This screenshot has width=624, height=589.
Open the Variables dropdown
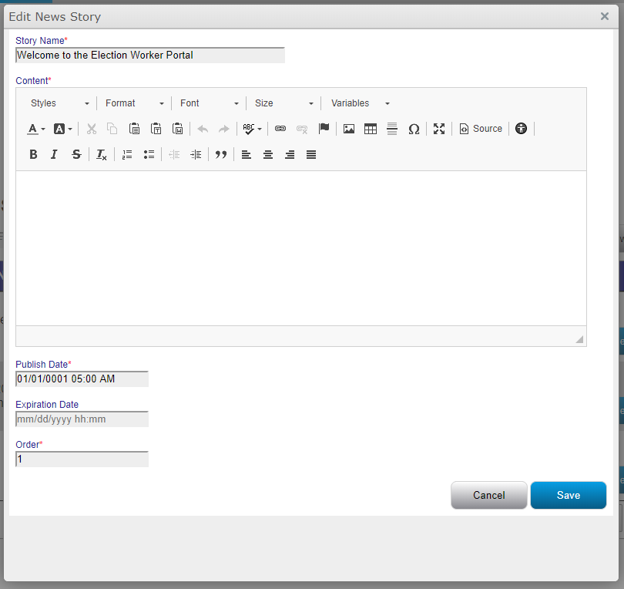click(360, 103)
